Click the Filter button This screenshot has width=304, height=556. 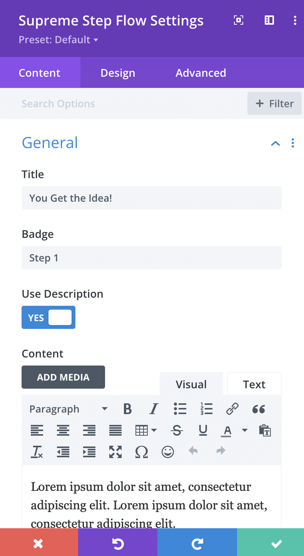pos(274,103)
